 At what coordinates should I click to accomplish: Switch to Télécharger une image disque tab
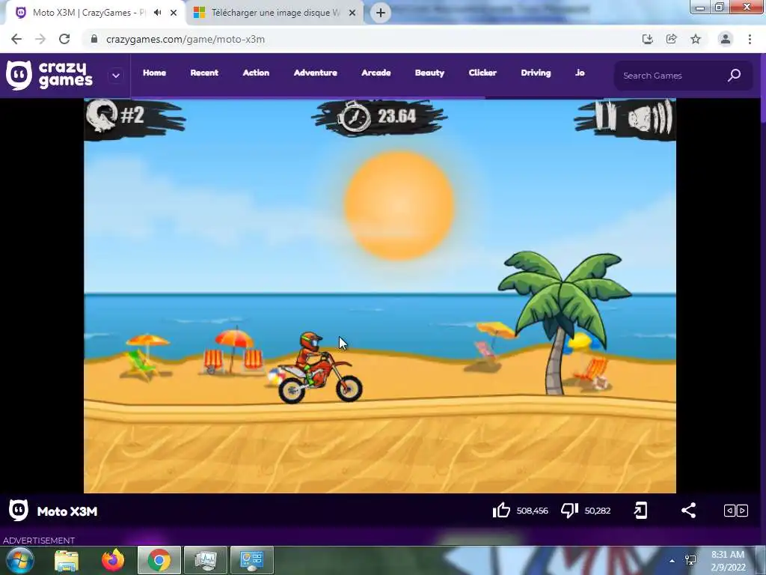click(x=275, y=13)
